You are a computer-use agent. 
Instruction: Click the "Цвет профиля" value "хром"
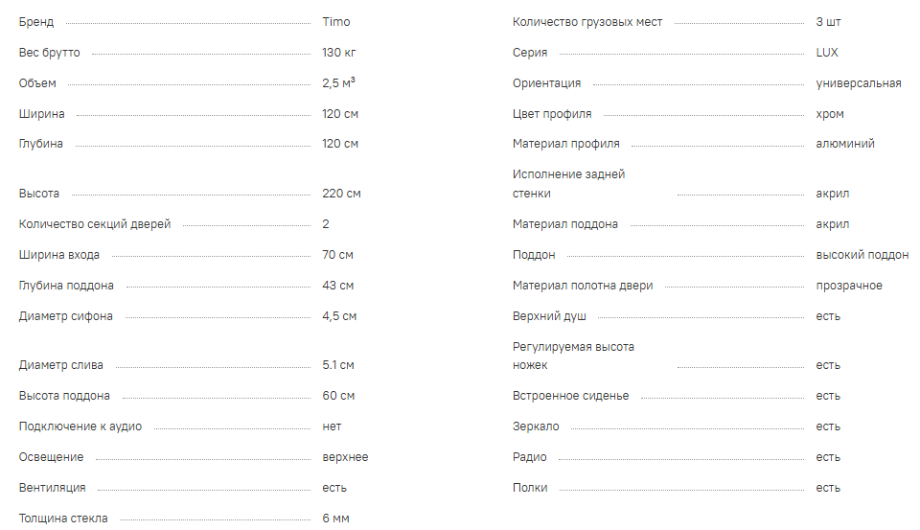coord(830,114)
